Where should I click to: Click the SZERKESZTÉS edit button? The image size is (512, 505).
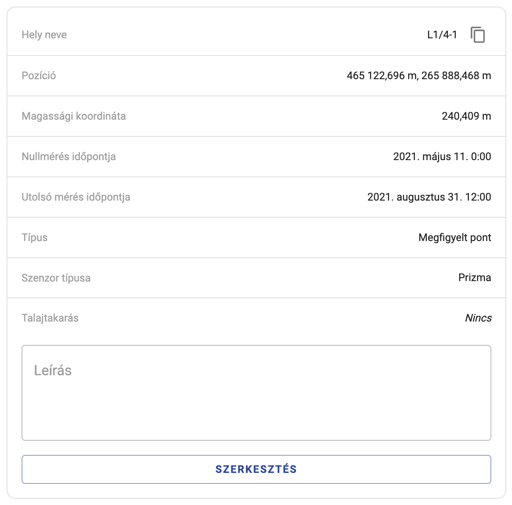pos(256,469)
